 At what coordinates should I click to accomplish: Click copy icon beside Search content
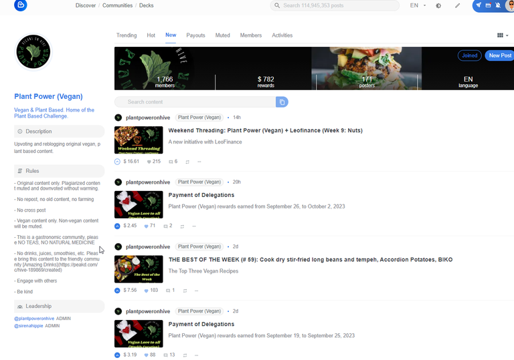point(282,102)
